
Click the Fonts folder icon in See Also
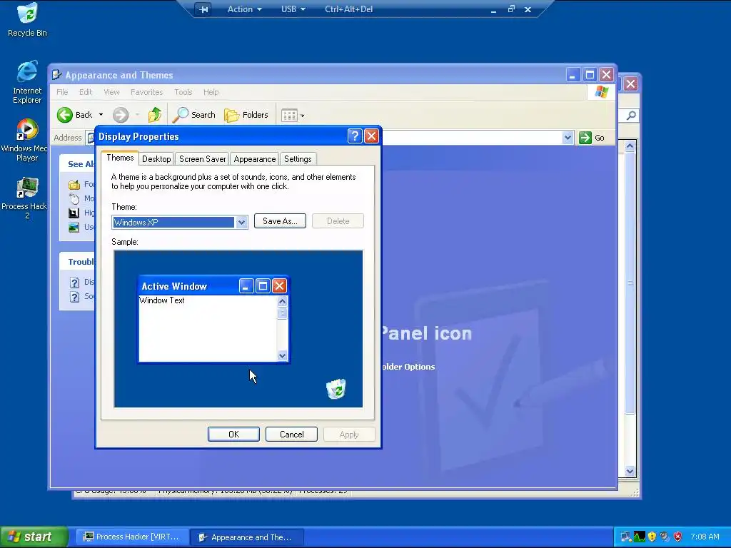pyautogui.click(x=74, y=185)
